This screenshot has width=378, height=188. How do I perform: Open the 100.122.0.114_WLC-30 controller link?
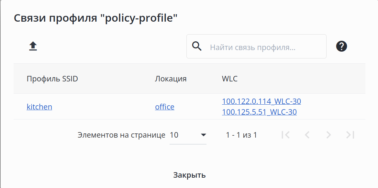point(261,101)
